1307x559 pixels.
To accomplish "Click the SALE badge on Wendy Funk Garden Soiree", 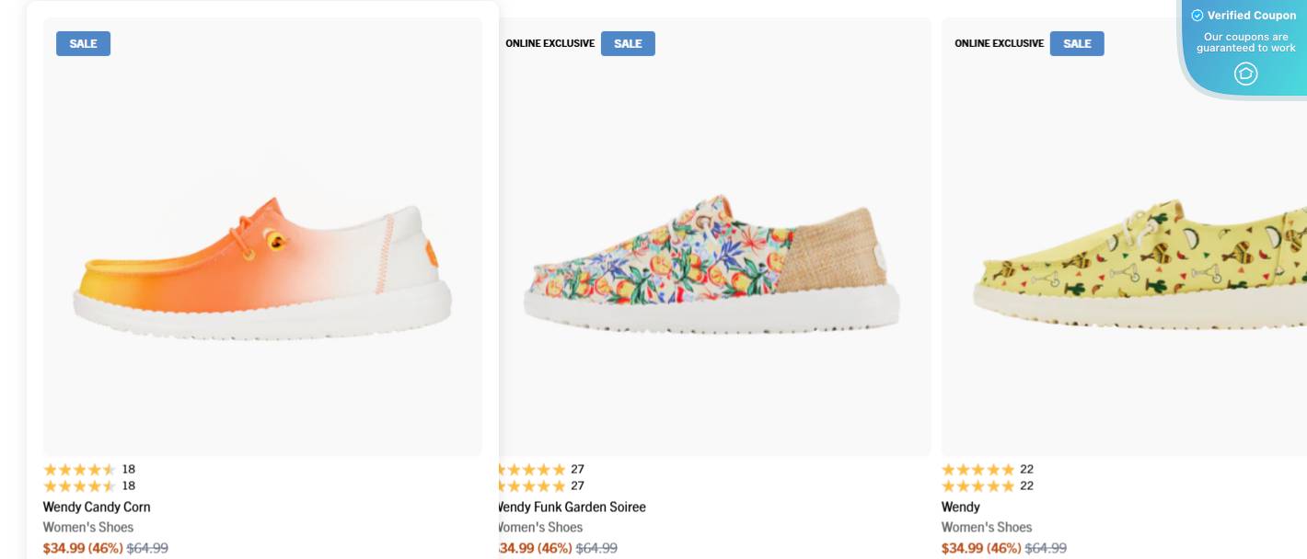I will [628, 43].
